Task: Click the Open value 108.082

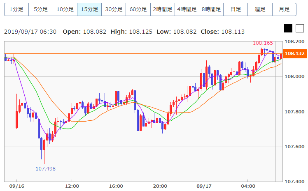Action: tap(94, 32)
